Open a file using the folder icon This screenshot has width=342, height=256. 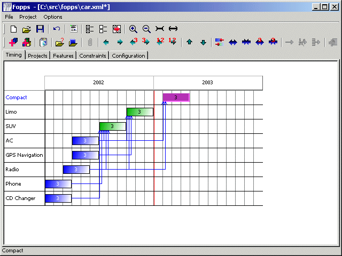27,29
